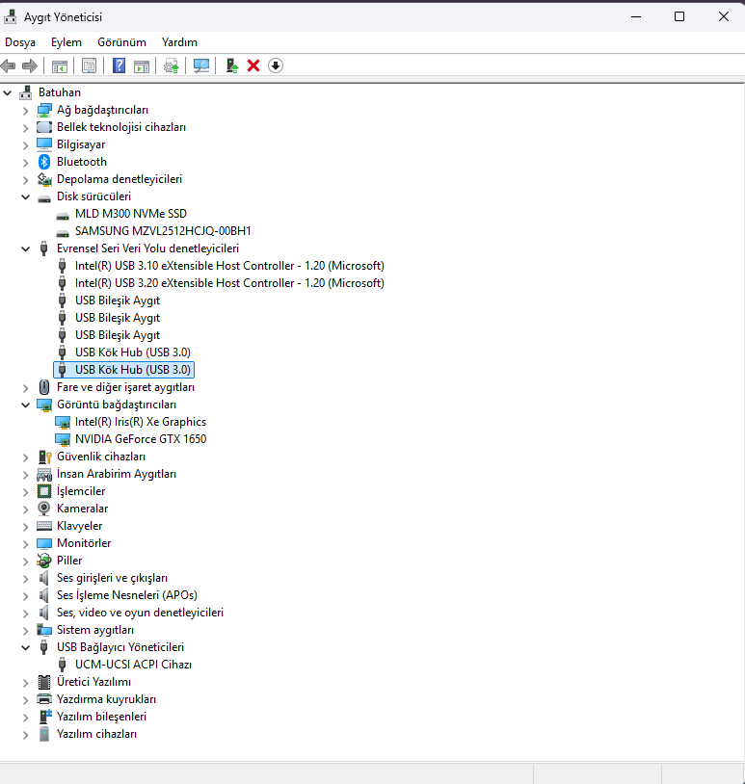Maximize the Aygıt Yöneticisi window
The width and height of the screenshot is (745, 784).
click(x=679, y=16)
